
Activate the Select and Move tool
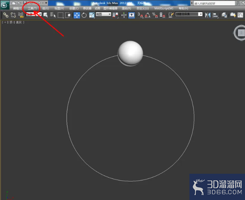[77, 15]
